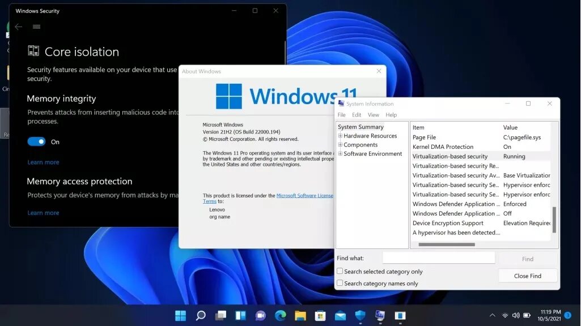Click the Windows 11 logo
Viewport: 581px width, 326px height.
[x=229, y=96]
